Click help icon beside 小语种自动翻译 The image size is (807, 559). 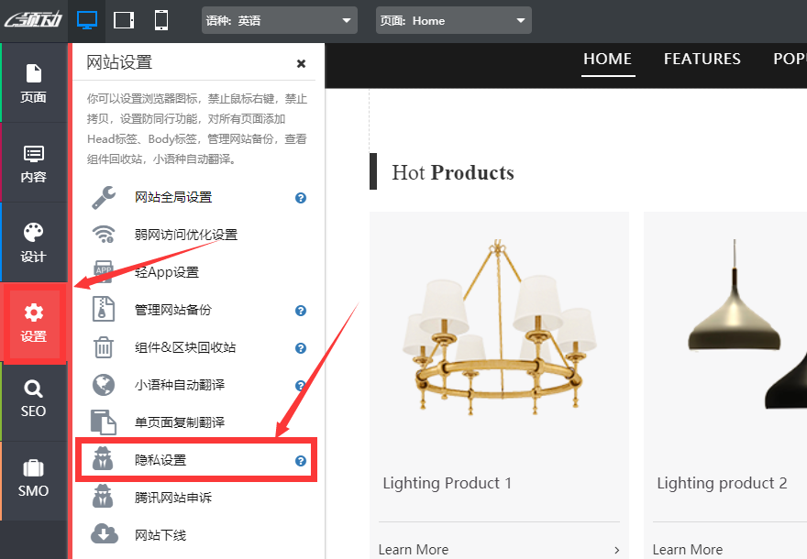(x=300, y=386)
